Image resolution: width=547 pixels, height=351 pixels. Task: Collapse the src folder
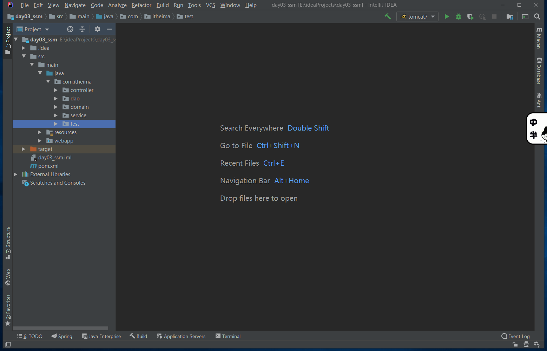(24, 57)
